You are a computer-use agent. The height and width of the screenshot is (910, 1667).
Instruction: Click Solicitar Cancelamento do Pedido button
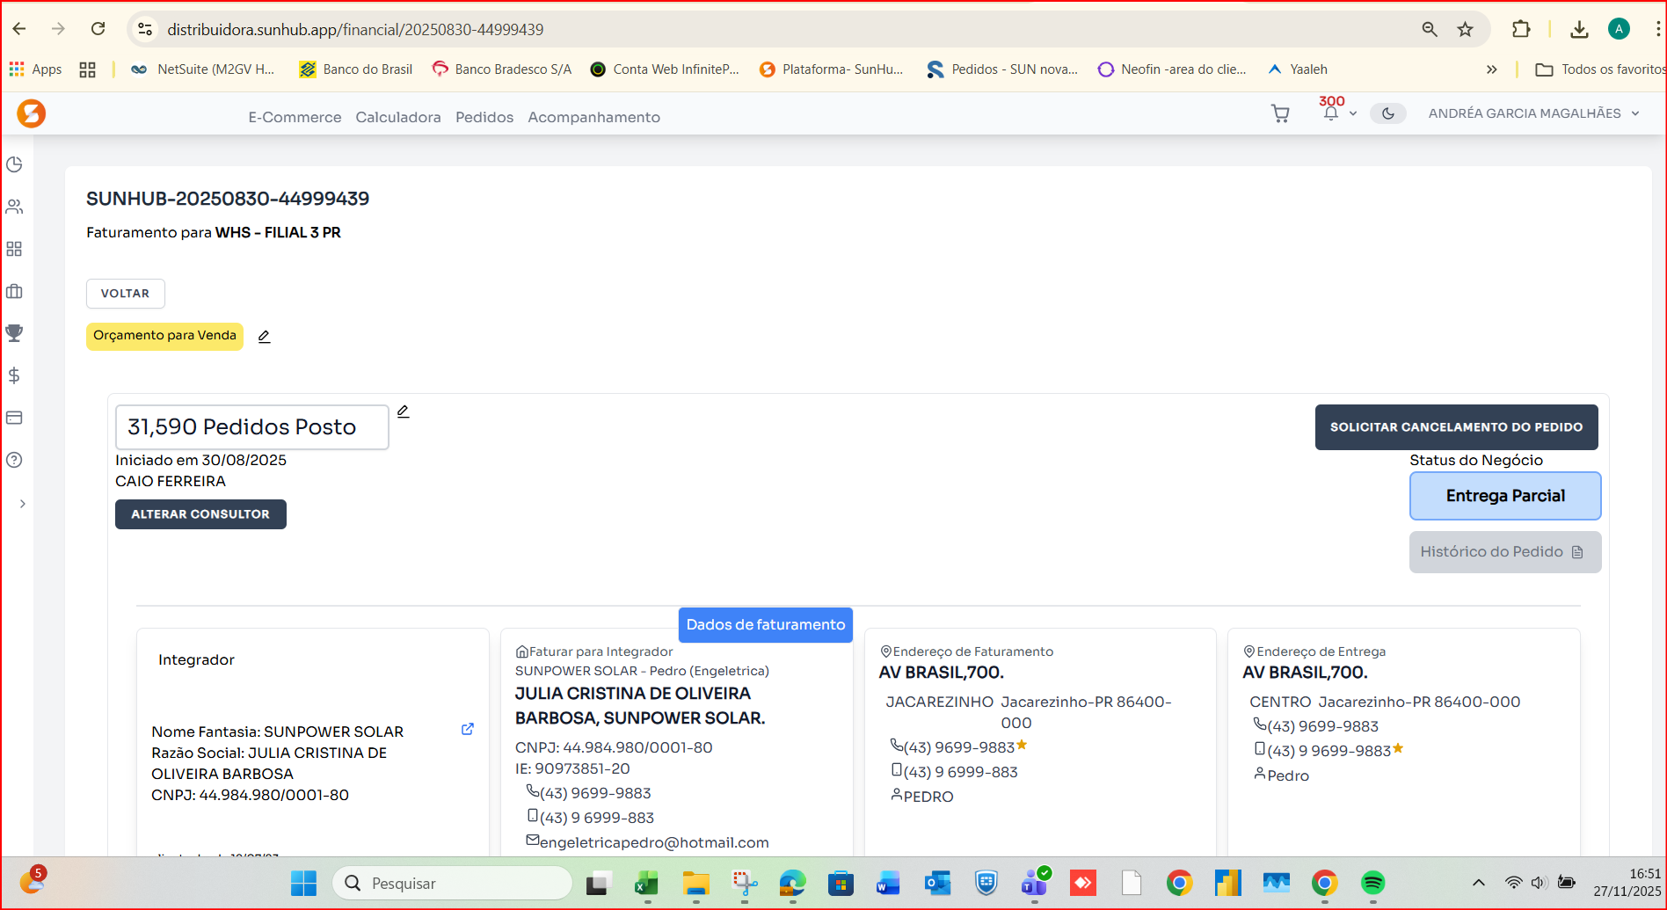[1456, 427]
